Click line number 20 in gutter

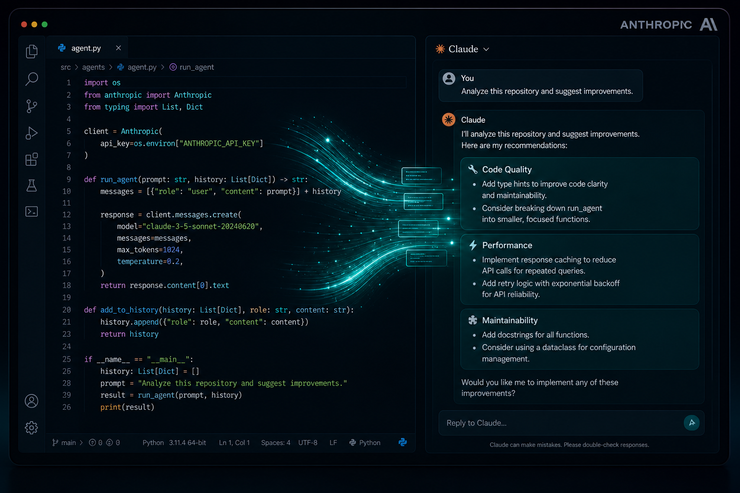pyautogui.click(x=66, y=310)
